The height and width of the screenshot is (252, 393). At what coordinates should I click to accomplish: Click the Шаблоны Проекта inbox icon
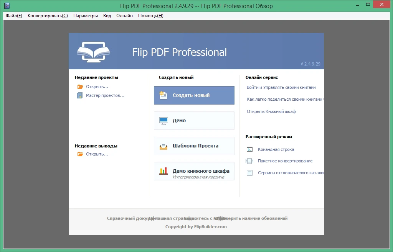163,146
